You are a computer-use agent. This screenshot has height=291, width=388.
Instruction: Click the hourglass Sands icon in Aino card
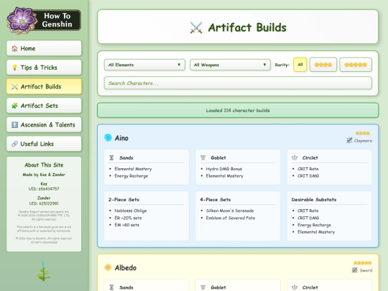point(111,157)
